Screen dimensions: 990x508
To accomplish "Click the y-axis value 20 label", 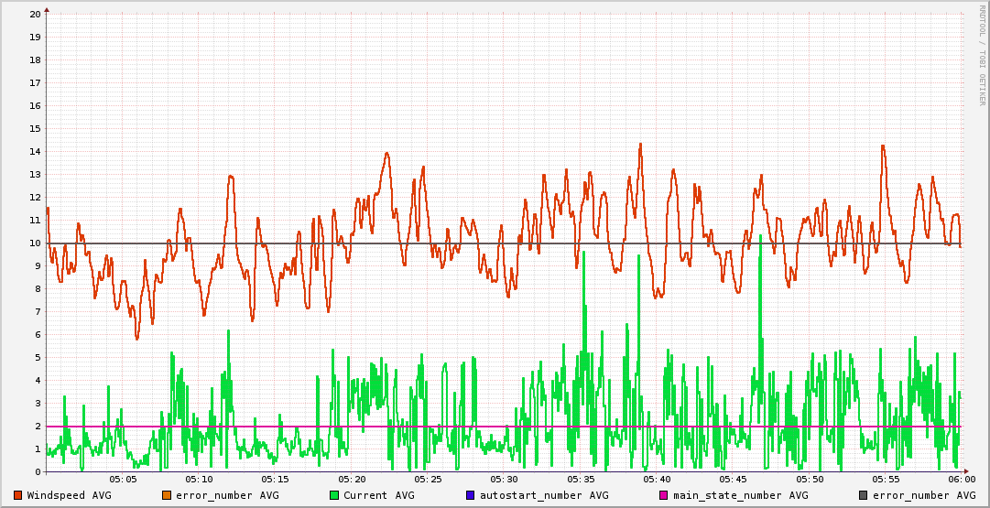I will (x=35, y=15).
